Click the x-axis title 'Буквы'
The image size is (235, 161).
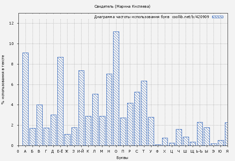(122, 158)
